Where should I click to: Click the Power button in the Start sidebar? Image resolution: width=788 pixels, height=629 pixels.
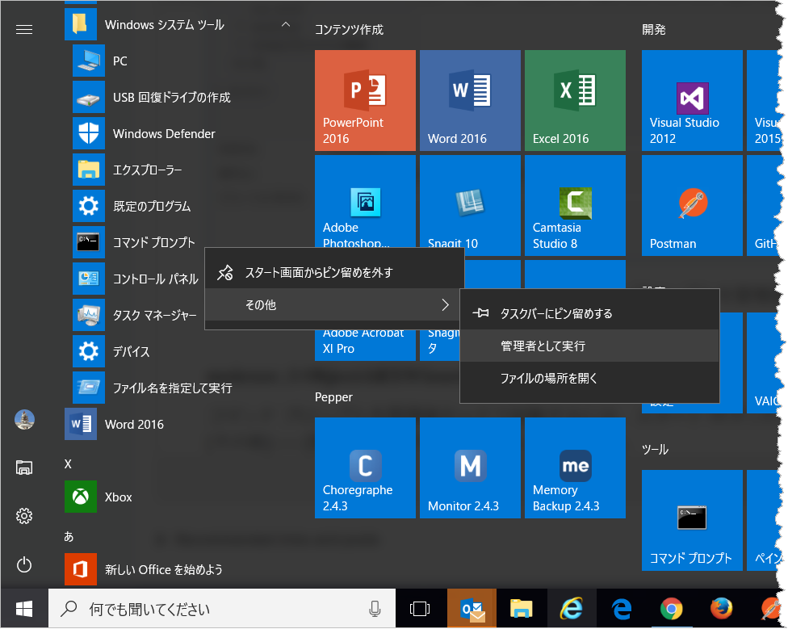tap(24, 564)
